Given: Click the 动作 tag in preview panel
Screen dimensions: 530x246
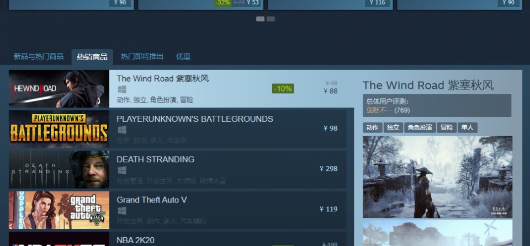Looking at the screenshot, I should coord(373,127).
